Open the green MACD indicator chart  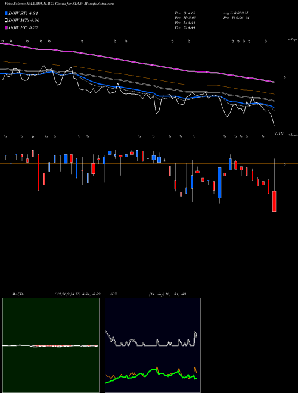51,345
